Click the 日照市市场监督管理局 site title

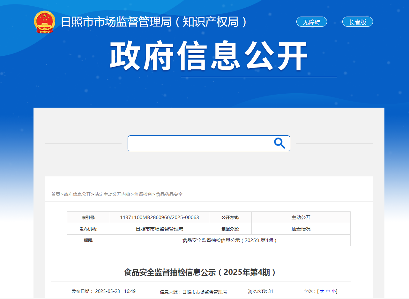tap(154, 22)
